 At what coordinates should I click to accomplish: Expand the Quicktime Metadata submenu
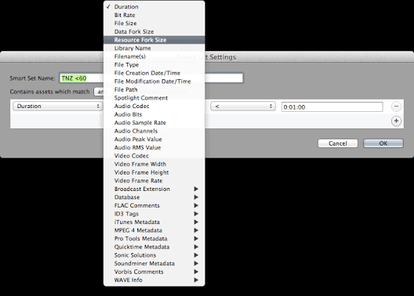tap(154, 247)
